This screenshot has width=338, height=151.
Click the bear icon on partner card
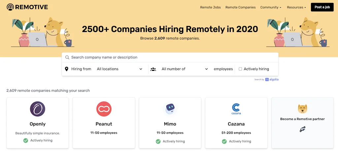pyautogui.click(x=302, y=108)
